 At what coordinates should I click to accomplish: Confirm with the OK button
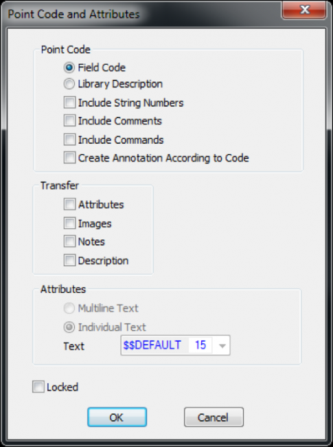tap(117, 417)
